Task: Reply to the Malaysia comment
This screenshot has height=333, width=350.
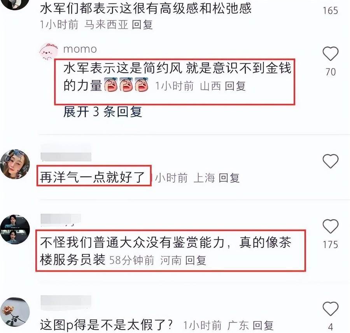Action: 142,24
